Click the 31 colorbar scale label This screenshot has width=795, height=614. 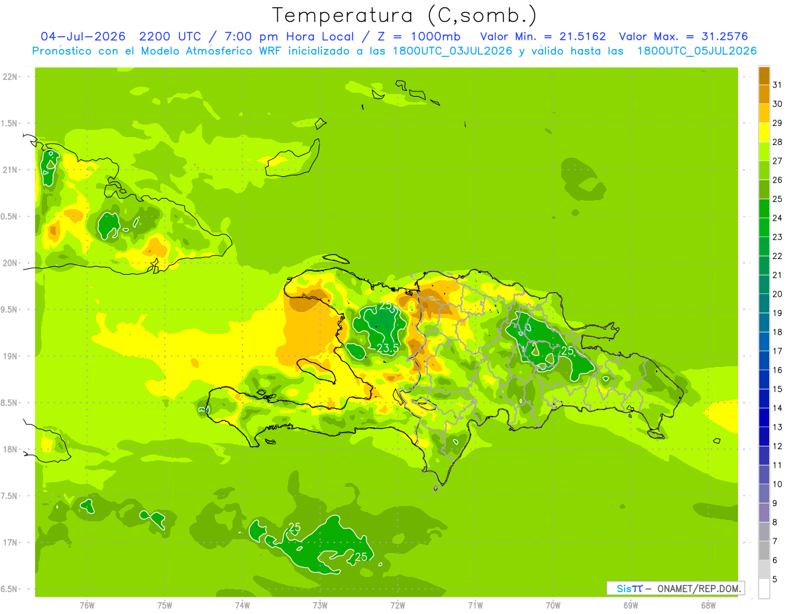click(x=778, y=84)
